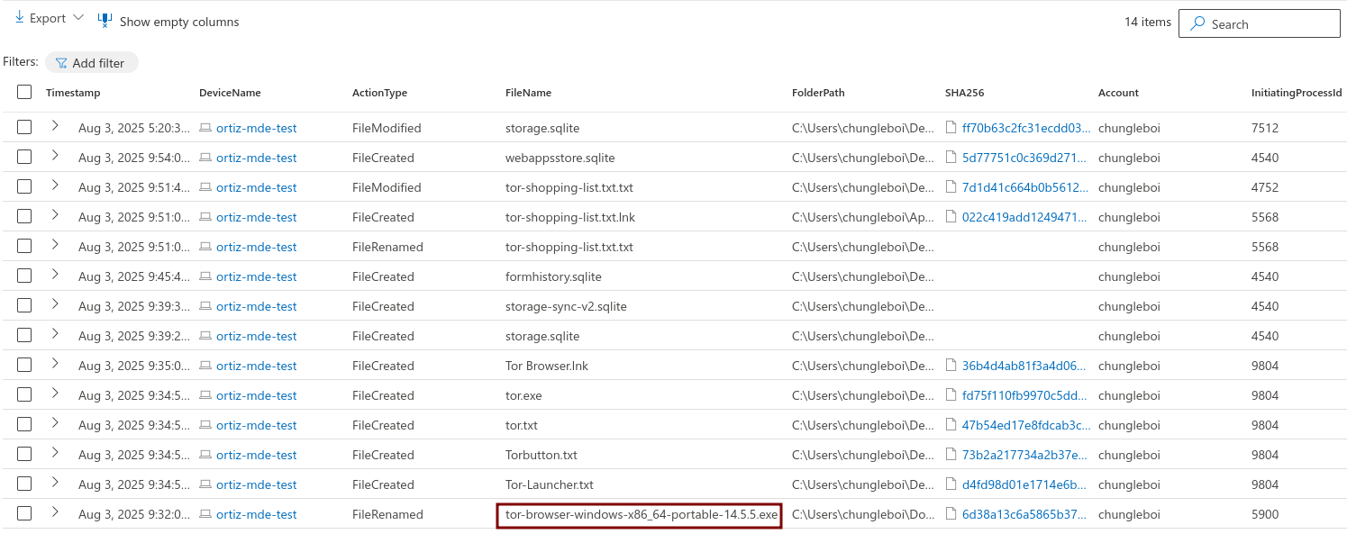Open the SHA256 link 5d77751c0c369d271

[1026, 158]
